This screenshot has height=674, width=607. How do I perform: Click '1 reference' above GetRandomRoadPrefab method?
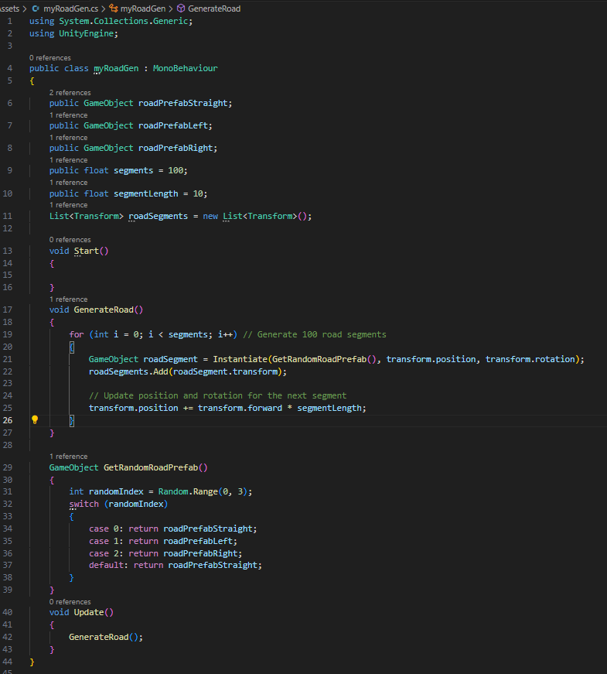click(x=68, y=456)
